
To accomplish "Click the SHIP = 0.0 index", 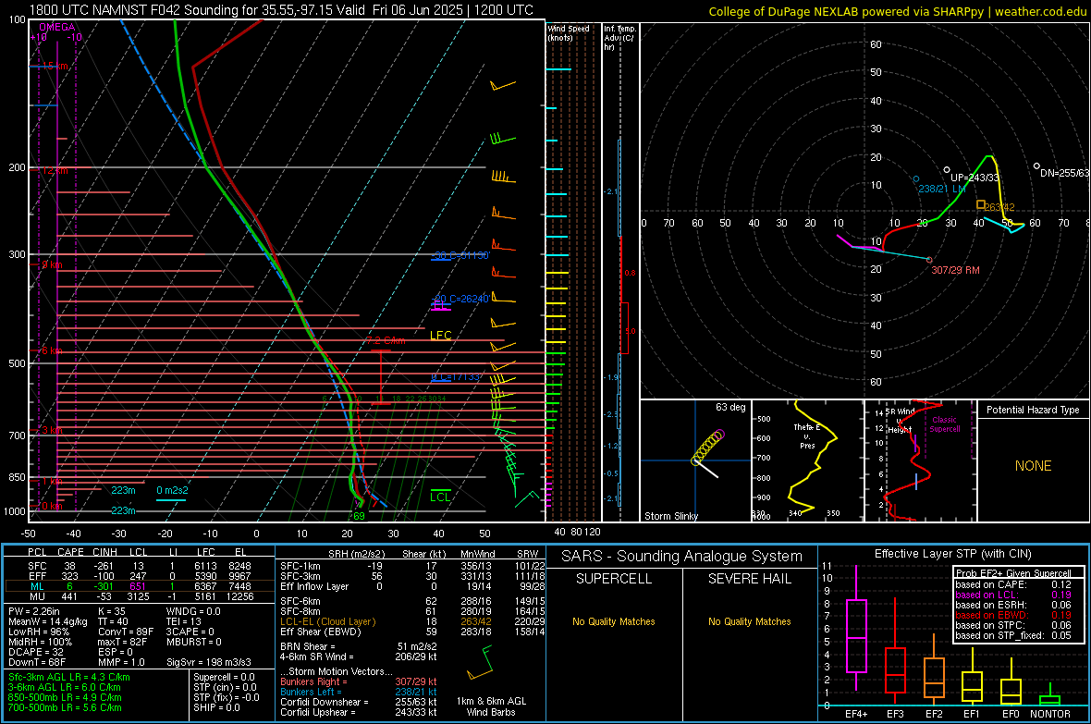I will (x=216, y=707).
